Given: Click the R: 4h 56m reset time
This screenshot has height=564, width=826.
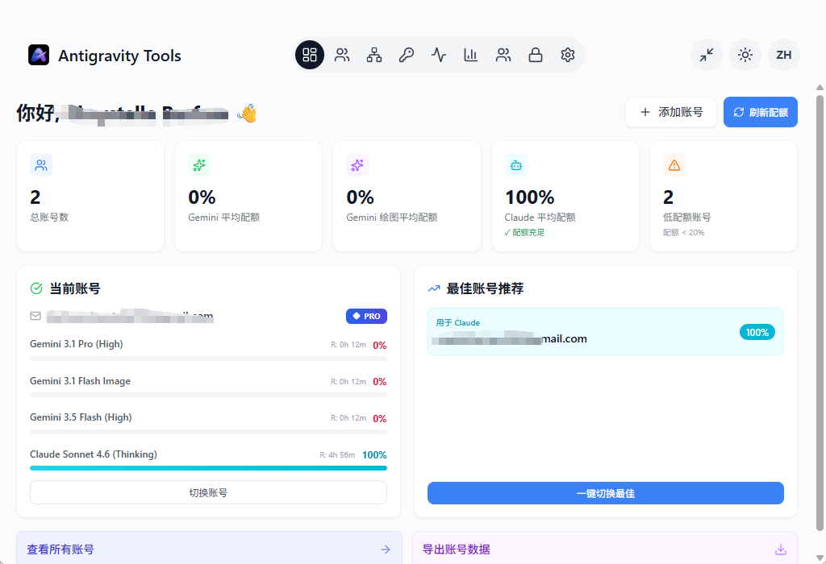Looking at the screenshot, I should pyautogui.click(x=337, y=455).
